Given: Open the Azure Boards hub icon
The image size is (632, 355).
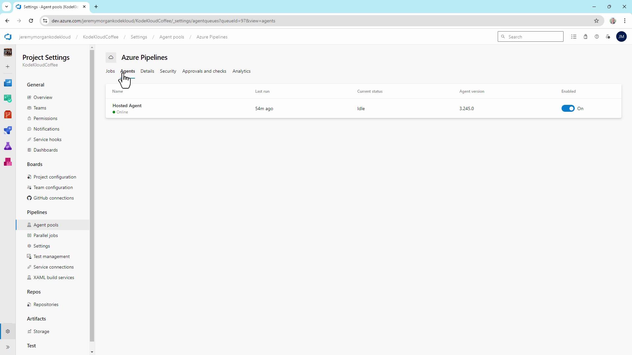Looking at the screenshot, I should pyautogui.click(x=8, y=99).
